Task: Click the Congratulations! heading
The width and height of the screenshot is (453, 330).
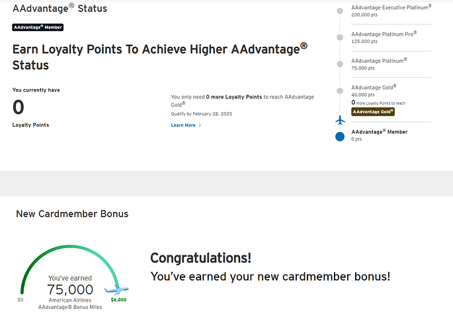Action: (200, 258)
